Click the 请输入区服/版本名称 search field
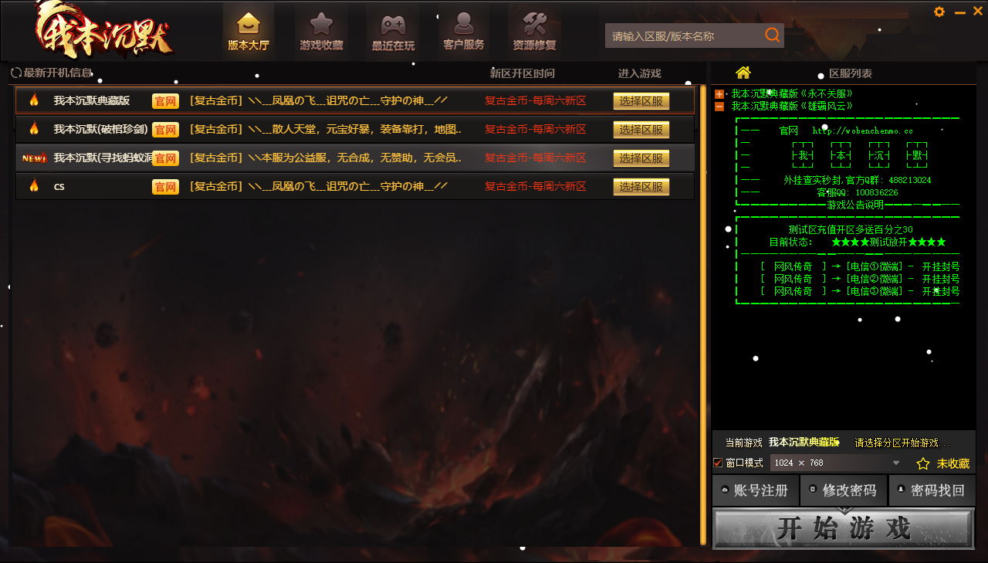Image resolution: width=988 pixels, height=563 pixels. pyautogui.click(x=683, y=36)
